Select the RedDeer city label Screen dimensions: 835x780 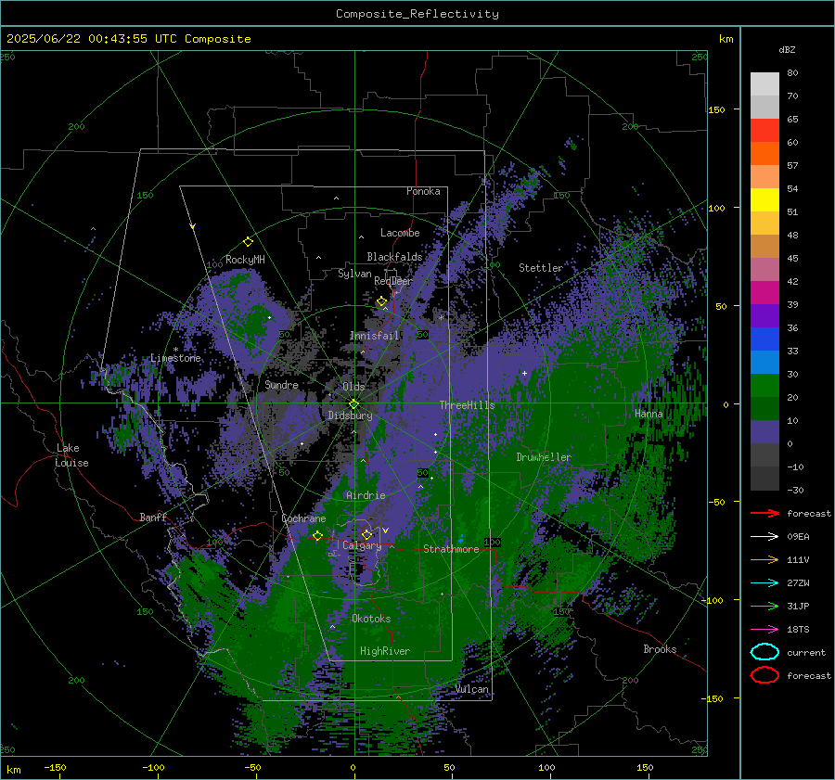pos(393,281)
